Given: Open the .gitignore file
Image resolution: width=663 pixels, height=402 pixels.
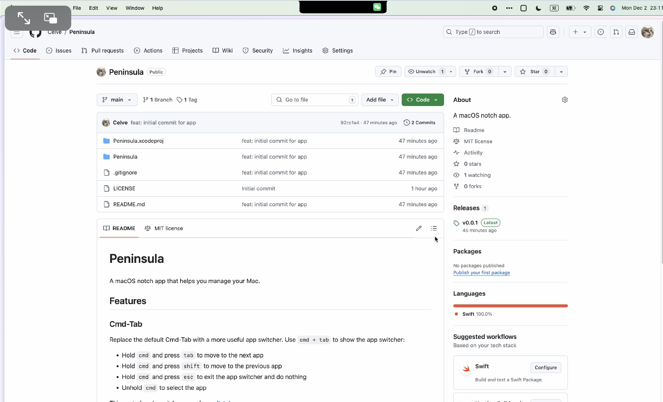Looking at the screenshot, I should click(125, 173).
